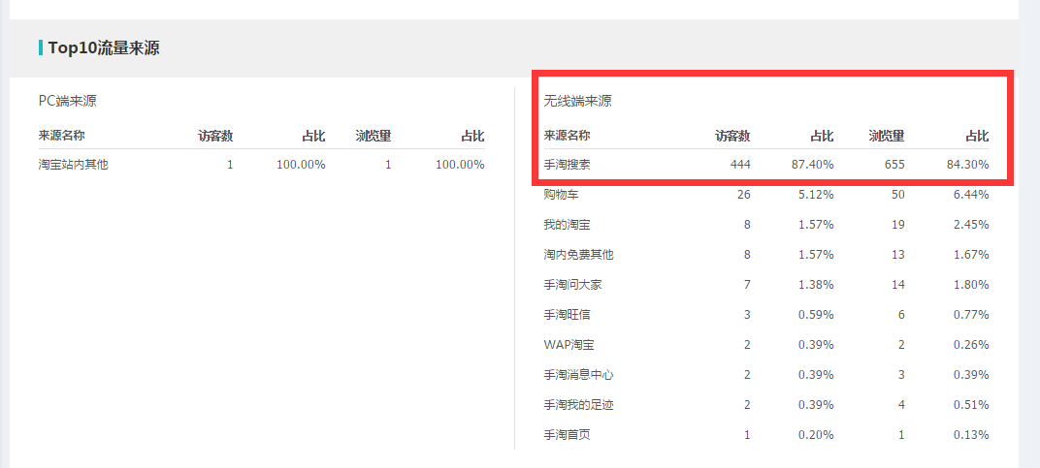
Task: Sort by 浏览量 in the PC table header
Action: click(x=373, y=136)
